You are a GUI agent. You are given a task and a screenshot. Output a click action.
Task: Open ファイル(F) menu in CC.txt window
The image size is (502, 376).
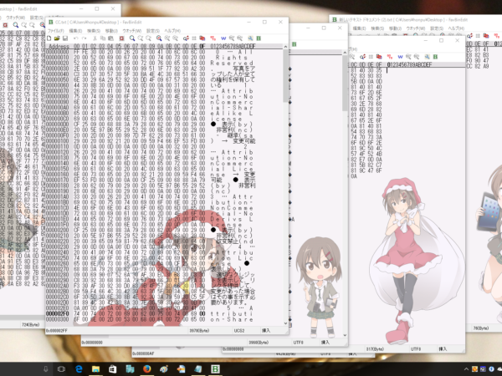tap(56, 31)
